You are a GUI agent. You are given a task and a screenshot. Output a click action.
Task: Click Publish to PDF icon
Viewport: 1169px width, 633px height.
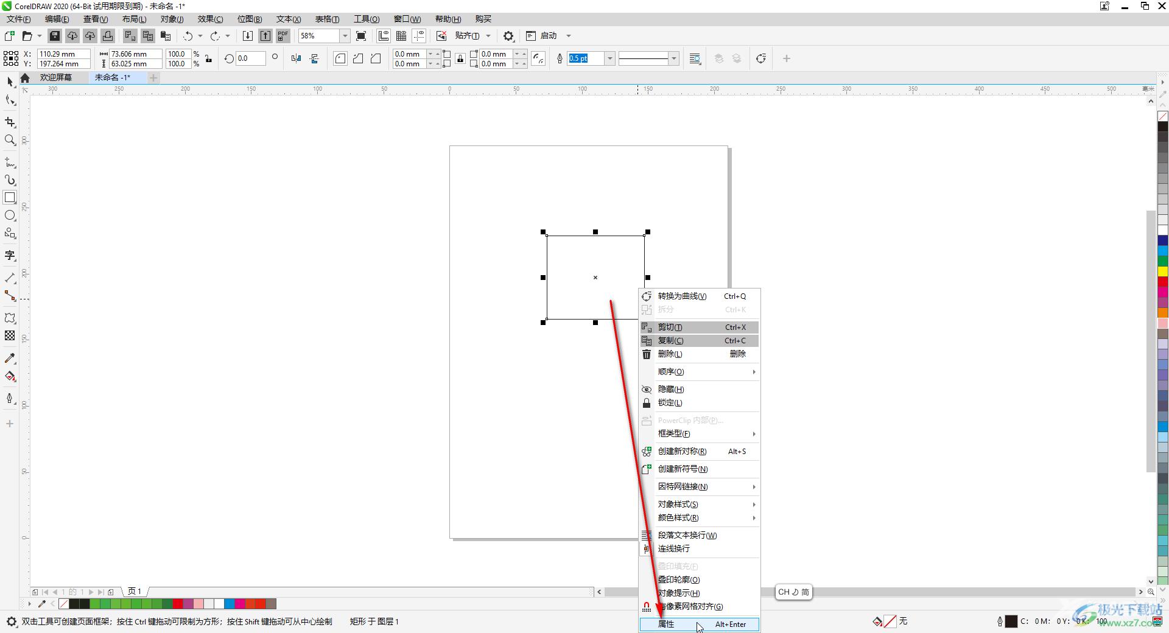283,36
